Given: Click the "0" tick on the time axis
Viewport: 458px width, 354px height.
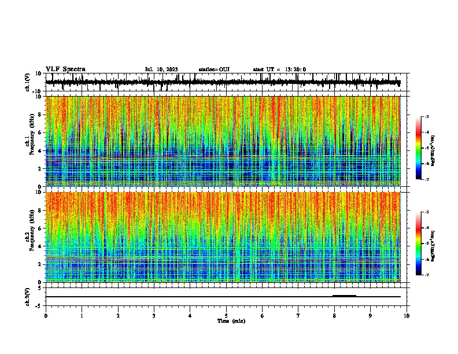Looking at the screenshot, I should [46, 316].
